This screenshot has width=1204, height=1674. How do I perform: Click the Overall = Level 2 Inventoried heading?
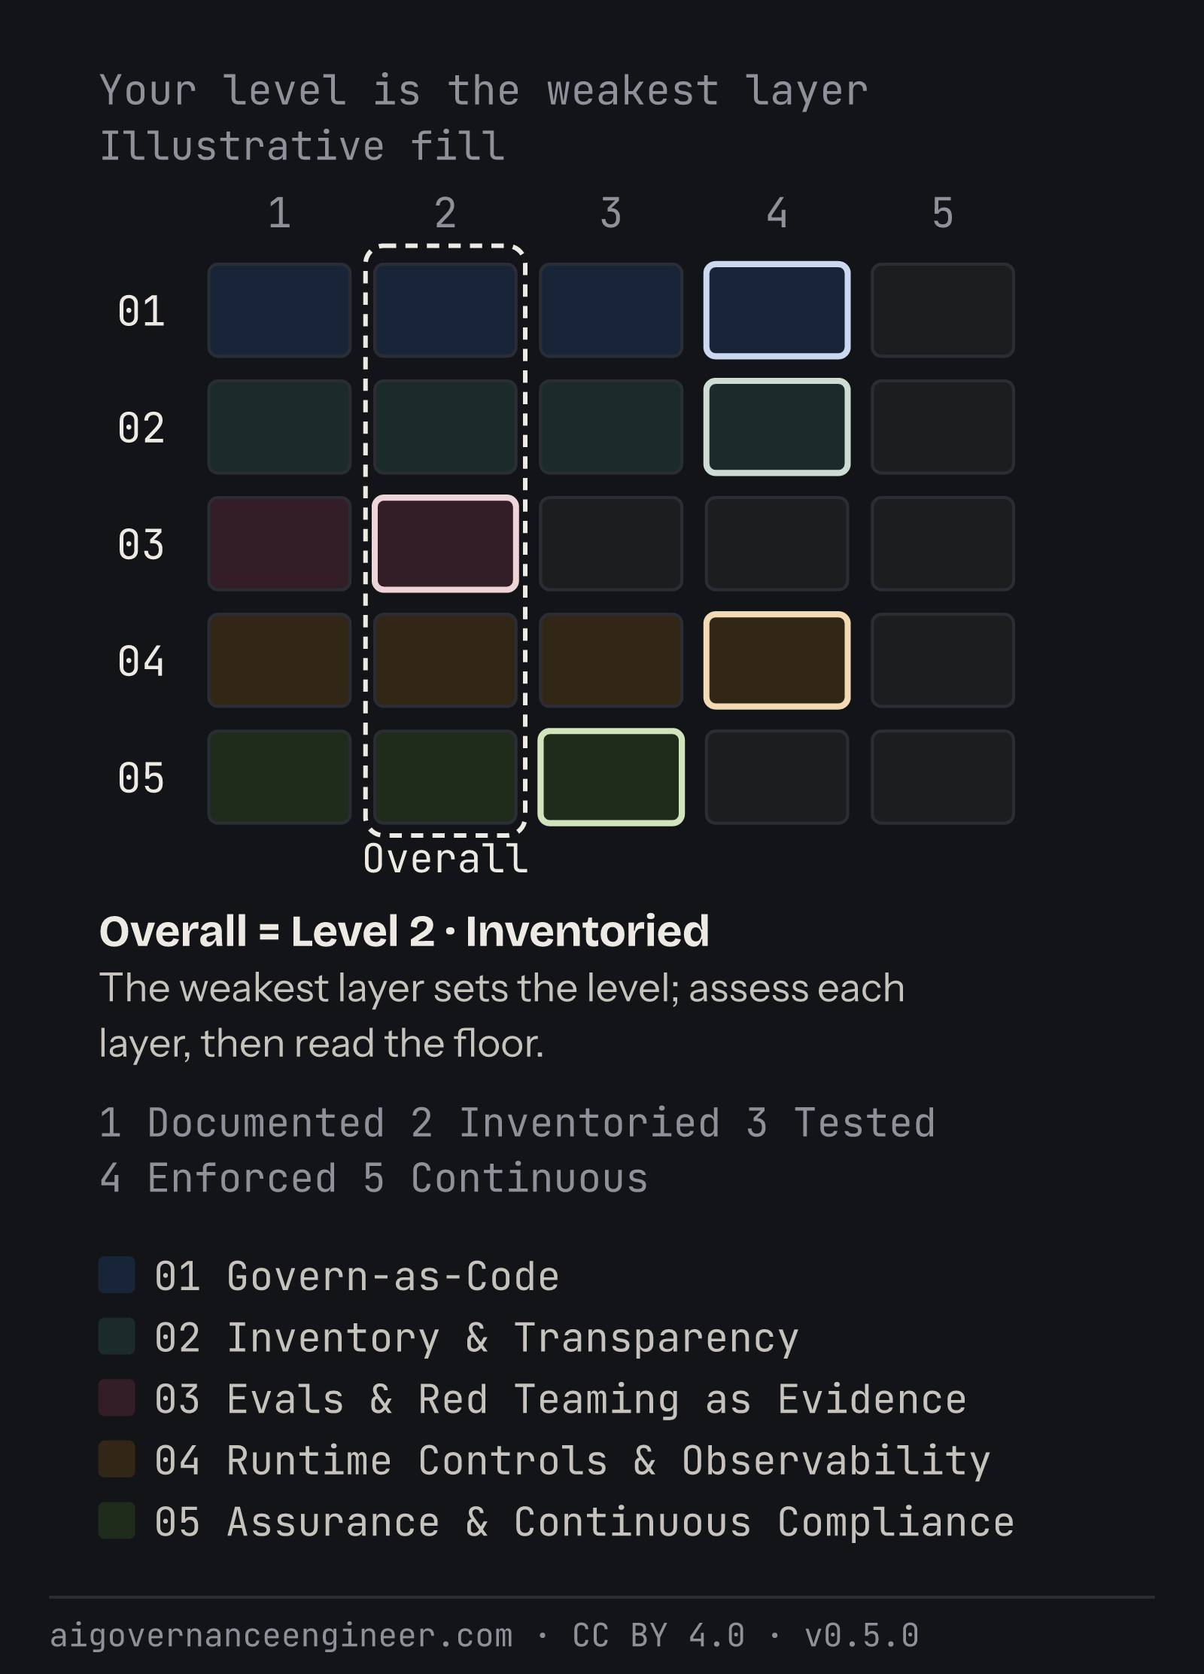point(404,932)
